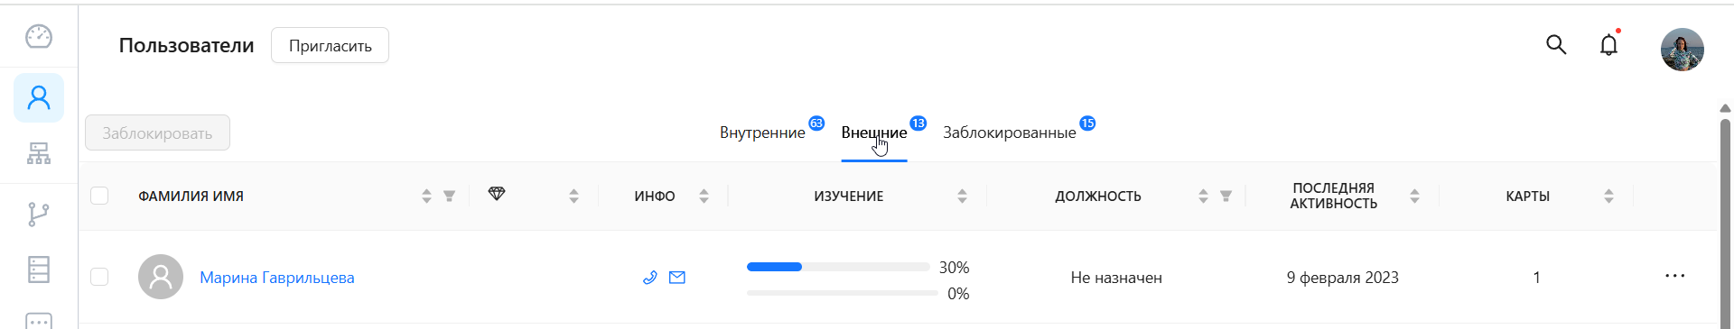Click the Пригласить button
The width and height of the screenshot is (1734, 329).
click(330, 45)
